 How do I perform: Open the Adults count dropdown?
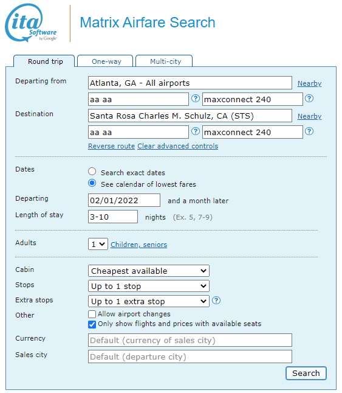(x=98, y=244)
